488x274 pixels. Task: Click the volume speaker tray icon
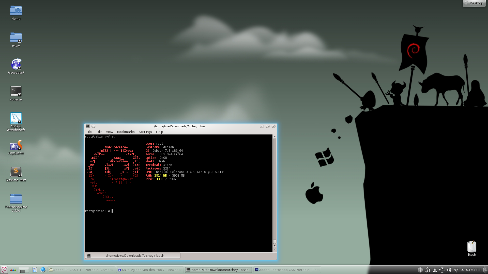tap(449, 270)
